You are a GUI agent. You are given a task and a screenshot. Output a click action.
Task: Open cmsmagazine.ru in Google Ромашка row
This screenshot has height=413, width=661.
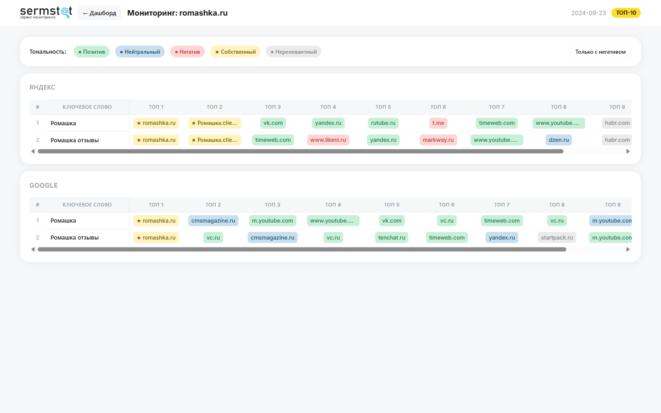(x=213, y=221)
